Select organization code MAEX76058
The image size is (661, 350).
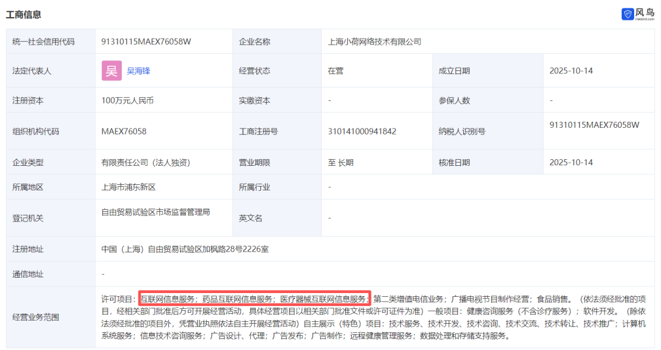(x=124, y=131)
